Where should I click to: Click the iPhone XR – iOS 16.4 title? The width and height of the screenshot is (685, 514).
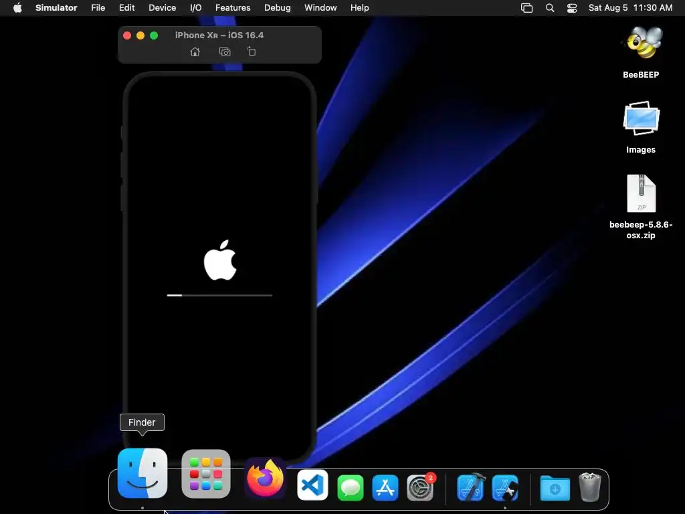point(219,35)
